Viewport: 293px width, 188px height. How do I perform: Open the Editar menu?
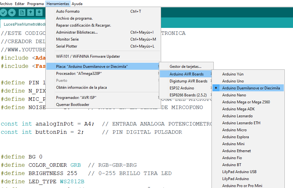point(20,4)
